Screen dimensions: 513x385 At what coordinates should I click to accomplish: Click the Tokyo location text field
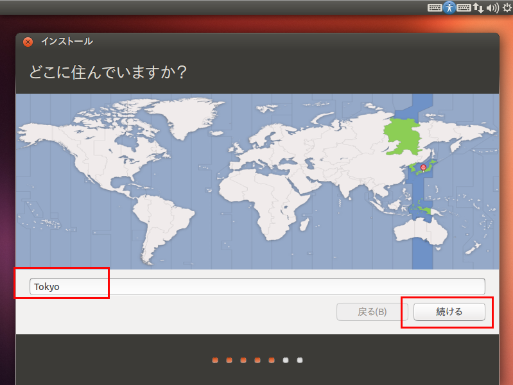257,287
